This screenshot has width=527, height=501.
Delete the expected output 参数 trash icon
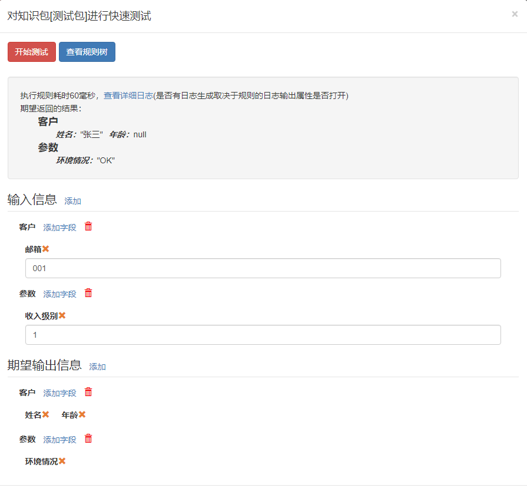point(88,439)
